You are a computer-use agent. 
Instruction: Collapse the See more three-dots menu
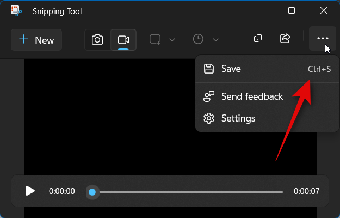[323, 39]
